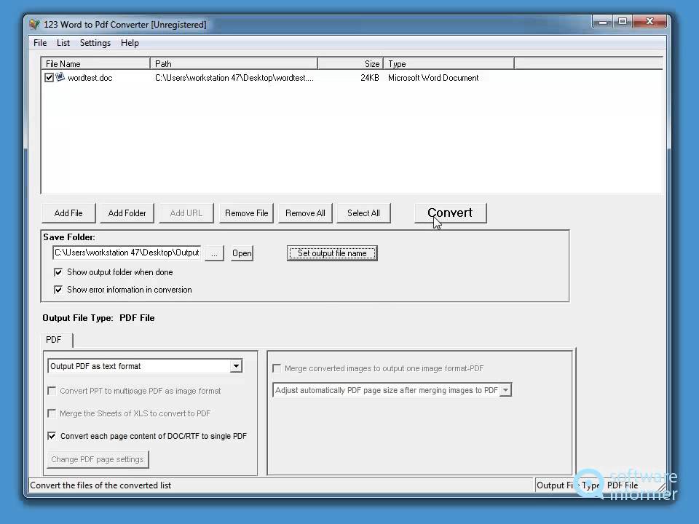Viewport: 699px width, 524px height.
Task: Toggle Convert each page content of DOC/RTF
Action: point(52,436)
